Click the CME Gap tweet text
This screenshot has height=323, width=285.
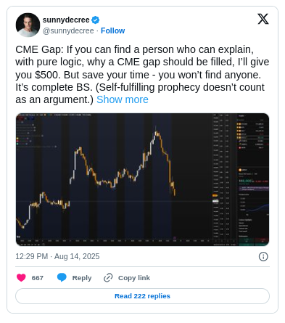point(142,75)
